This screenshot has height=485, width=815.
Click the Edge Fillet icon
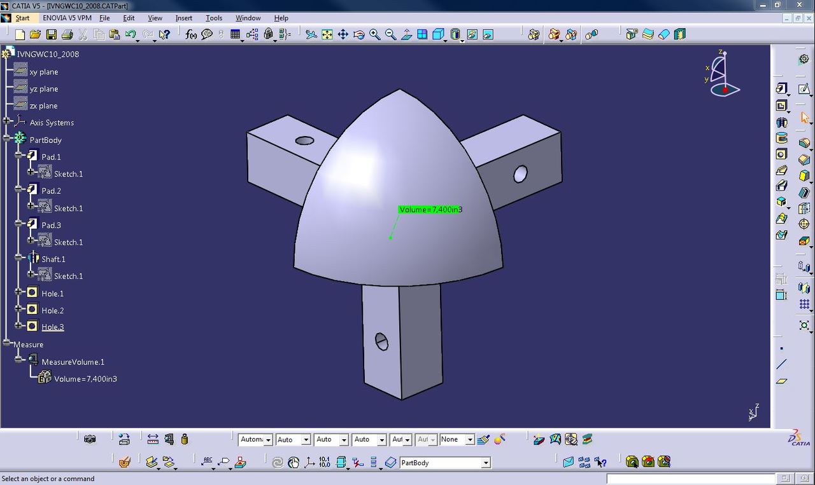point(804,143)
